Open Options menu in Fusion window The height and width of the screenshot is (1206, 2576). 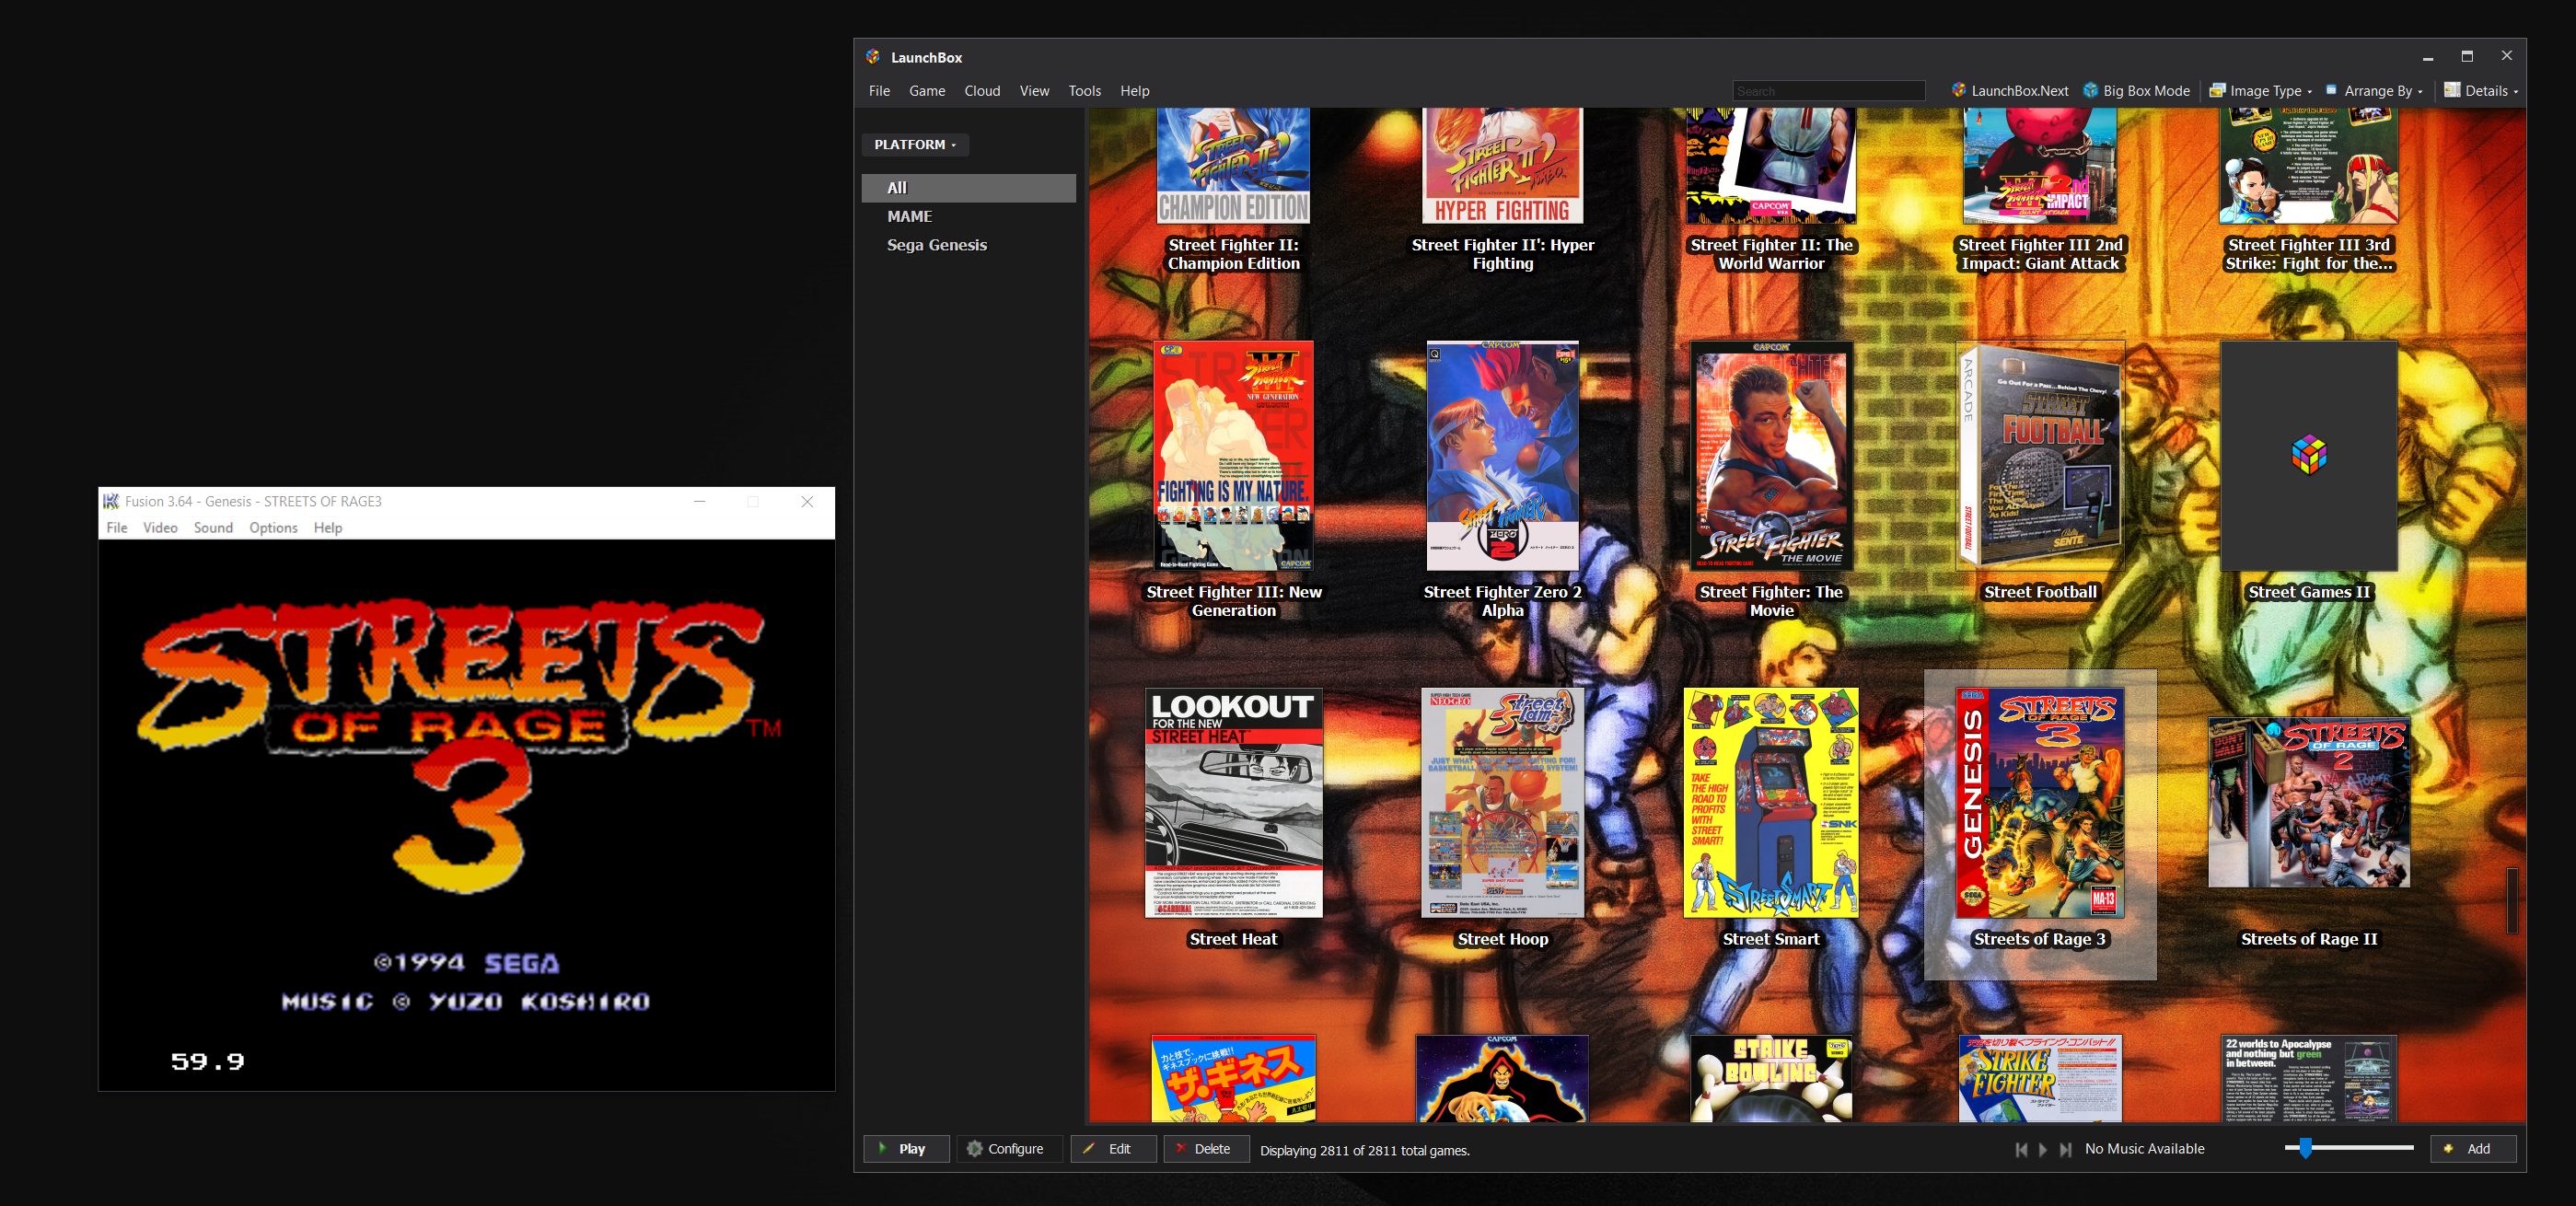(x=273, y=528)
